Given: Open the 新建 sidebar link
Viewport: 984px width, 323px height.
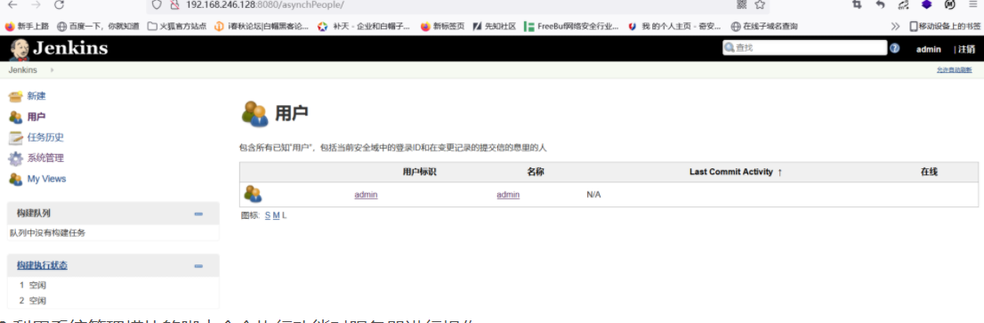Looking at the screenshot, I should pyautogui.click(x=36, y=96).
